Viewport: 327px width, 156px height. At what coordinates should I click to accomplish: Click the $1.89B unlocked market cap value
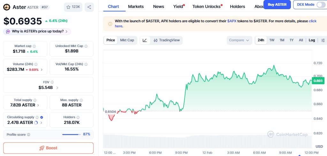click(x=72, y=51)
